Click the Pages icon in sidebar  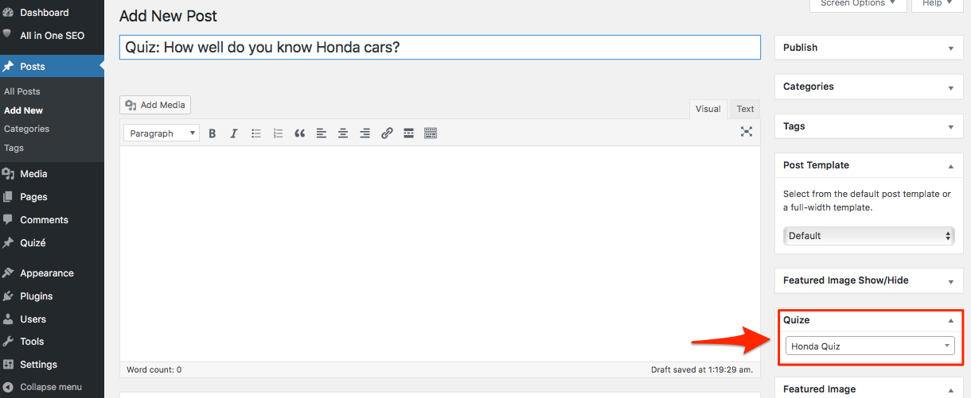(x=8, y=197)
